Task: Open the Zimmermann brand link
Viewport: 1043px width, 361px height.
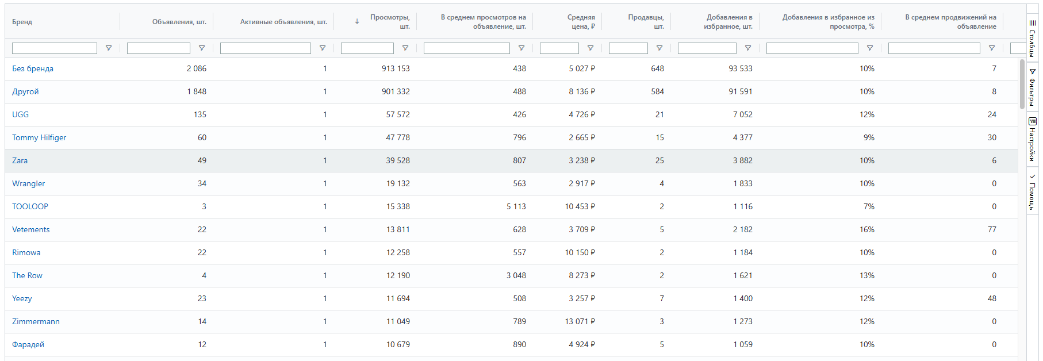Action: pyautogui.click(x=36, y=321)
